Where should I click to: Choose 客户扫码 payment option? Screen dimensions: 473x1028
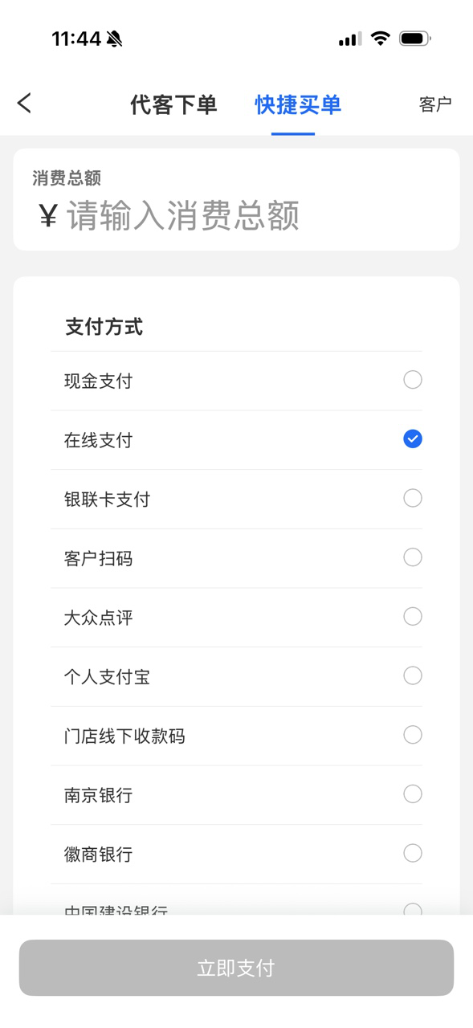point(236,558)
